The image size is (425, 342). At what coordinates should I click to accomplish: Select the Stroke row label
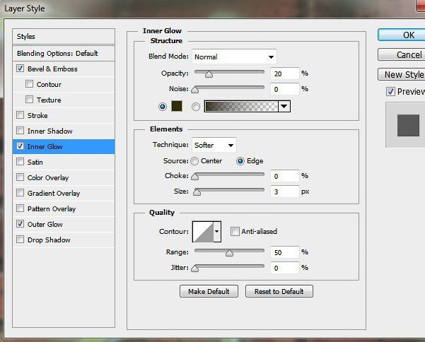click(x=37, y=116)
